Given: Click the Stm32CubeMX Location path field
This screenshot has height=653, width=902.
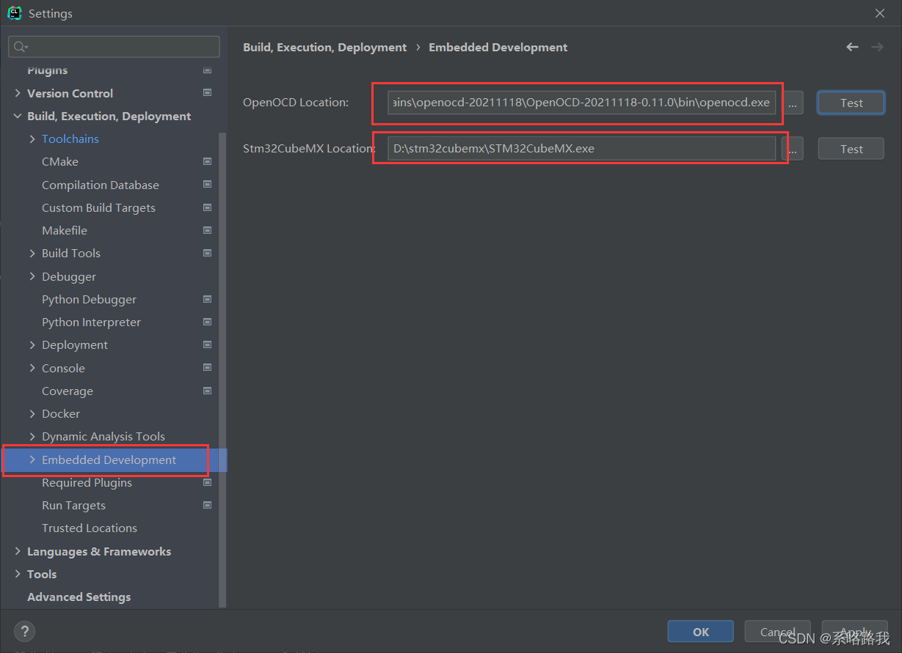Looking at the screenshot, I should pyautogui.click(x=581, y=149).
